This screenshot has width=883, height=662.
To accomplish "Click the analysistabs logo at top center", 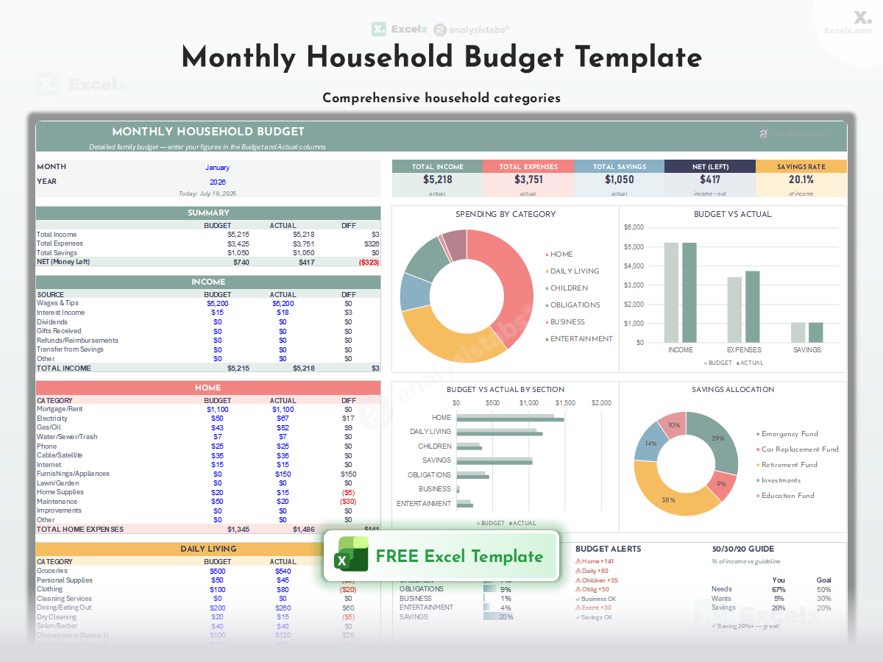I will tap(471, 29).
